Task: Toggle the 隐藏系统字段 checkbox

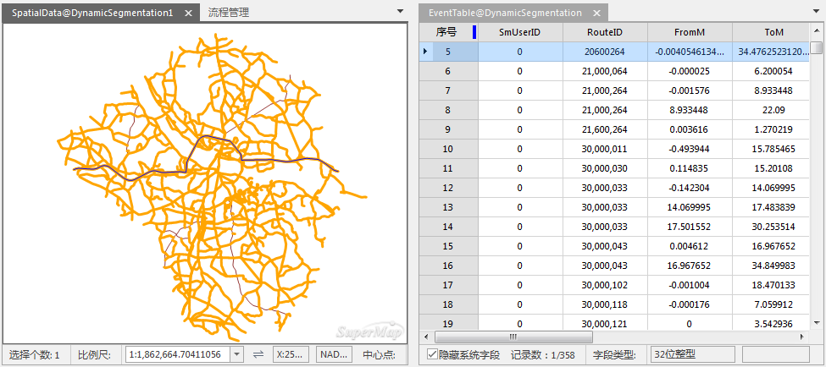Action: [432, 354]
